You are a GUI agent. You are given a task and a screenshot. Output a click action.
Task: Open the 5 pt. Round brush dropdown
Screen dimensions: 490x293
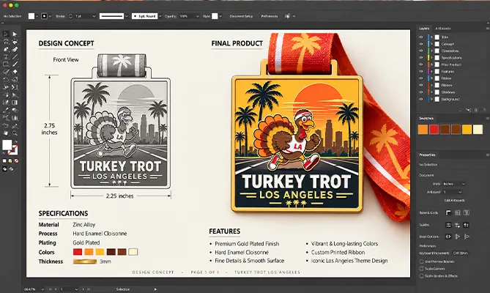[160, 16]
